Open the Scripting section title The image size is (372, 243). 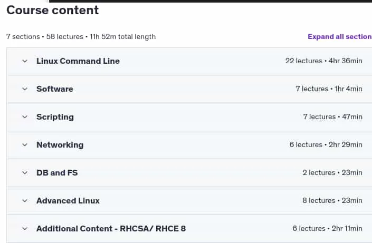55,117
